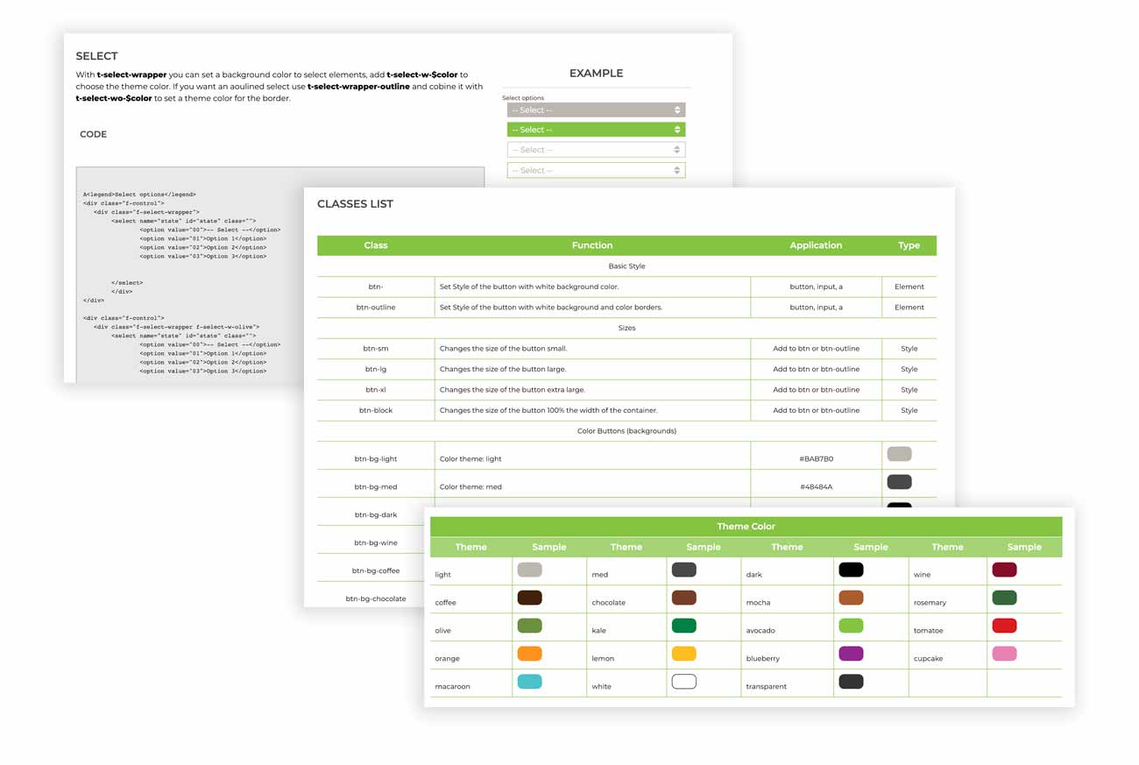Click the wine color swatch
Image resolution: width=1139 pixels, height=765 pixels.
(x=1004, y=570)
